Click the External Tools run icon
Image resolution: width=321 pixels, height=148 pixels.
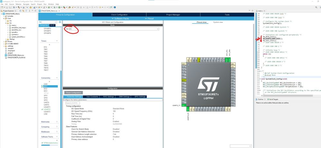pyautogui.click(x=64, y=7)
